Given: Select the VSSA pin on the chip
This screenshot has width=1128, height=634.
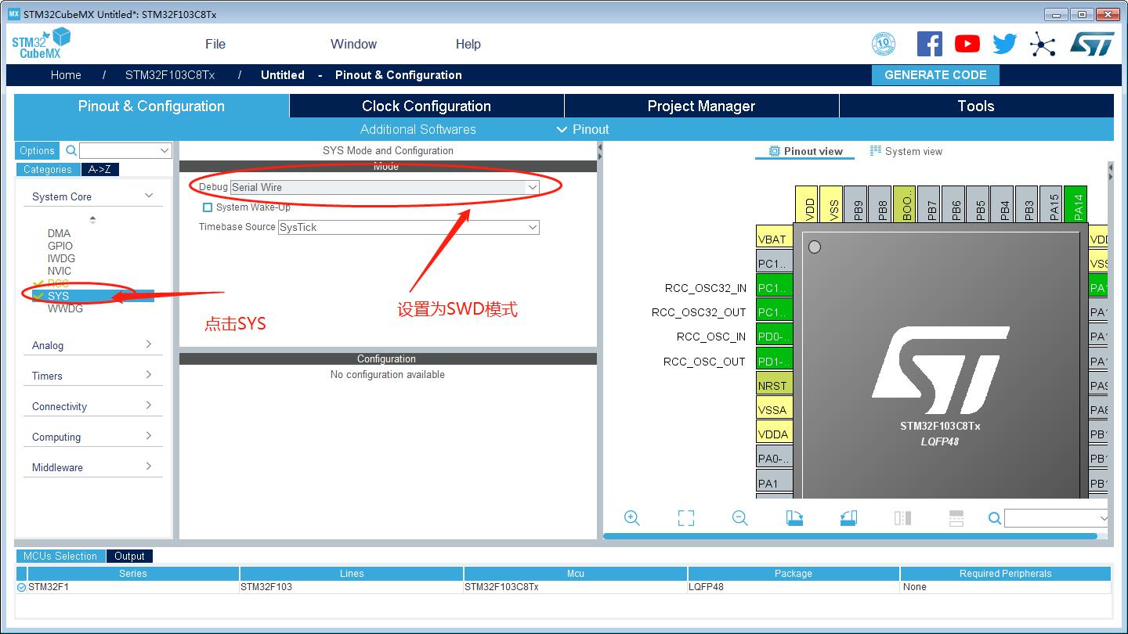Looking at the screenshot, I should pyautogui.click(x=774, y=409).
